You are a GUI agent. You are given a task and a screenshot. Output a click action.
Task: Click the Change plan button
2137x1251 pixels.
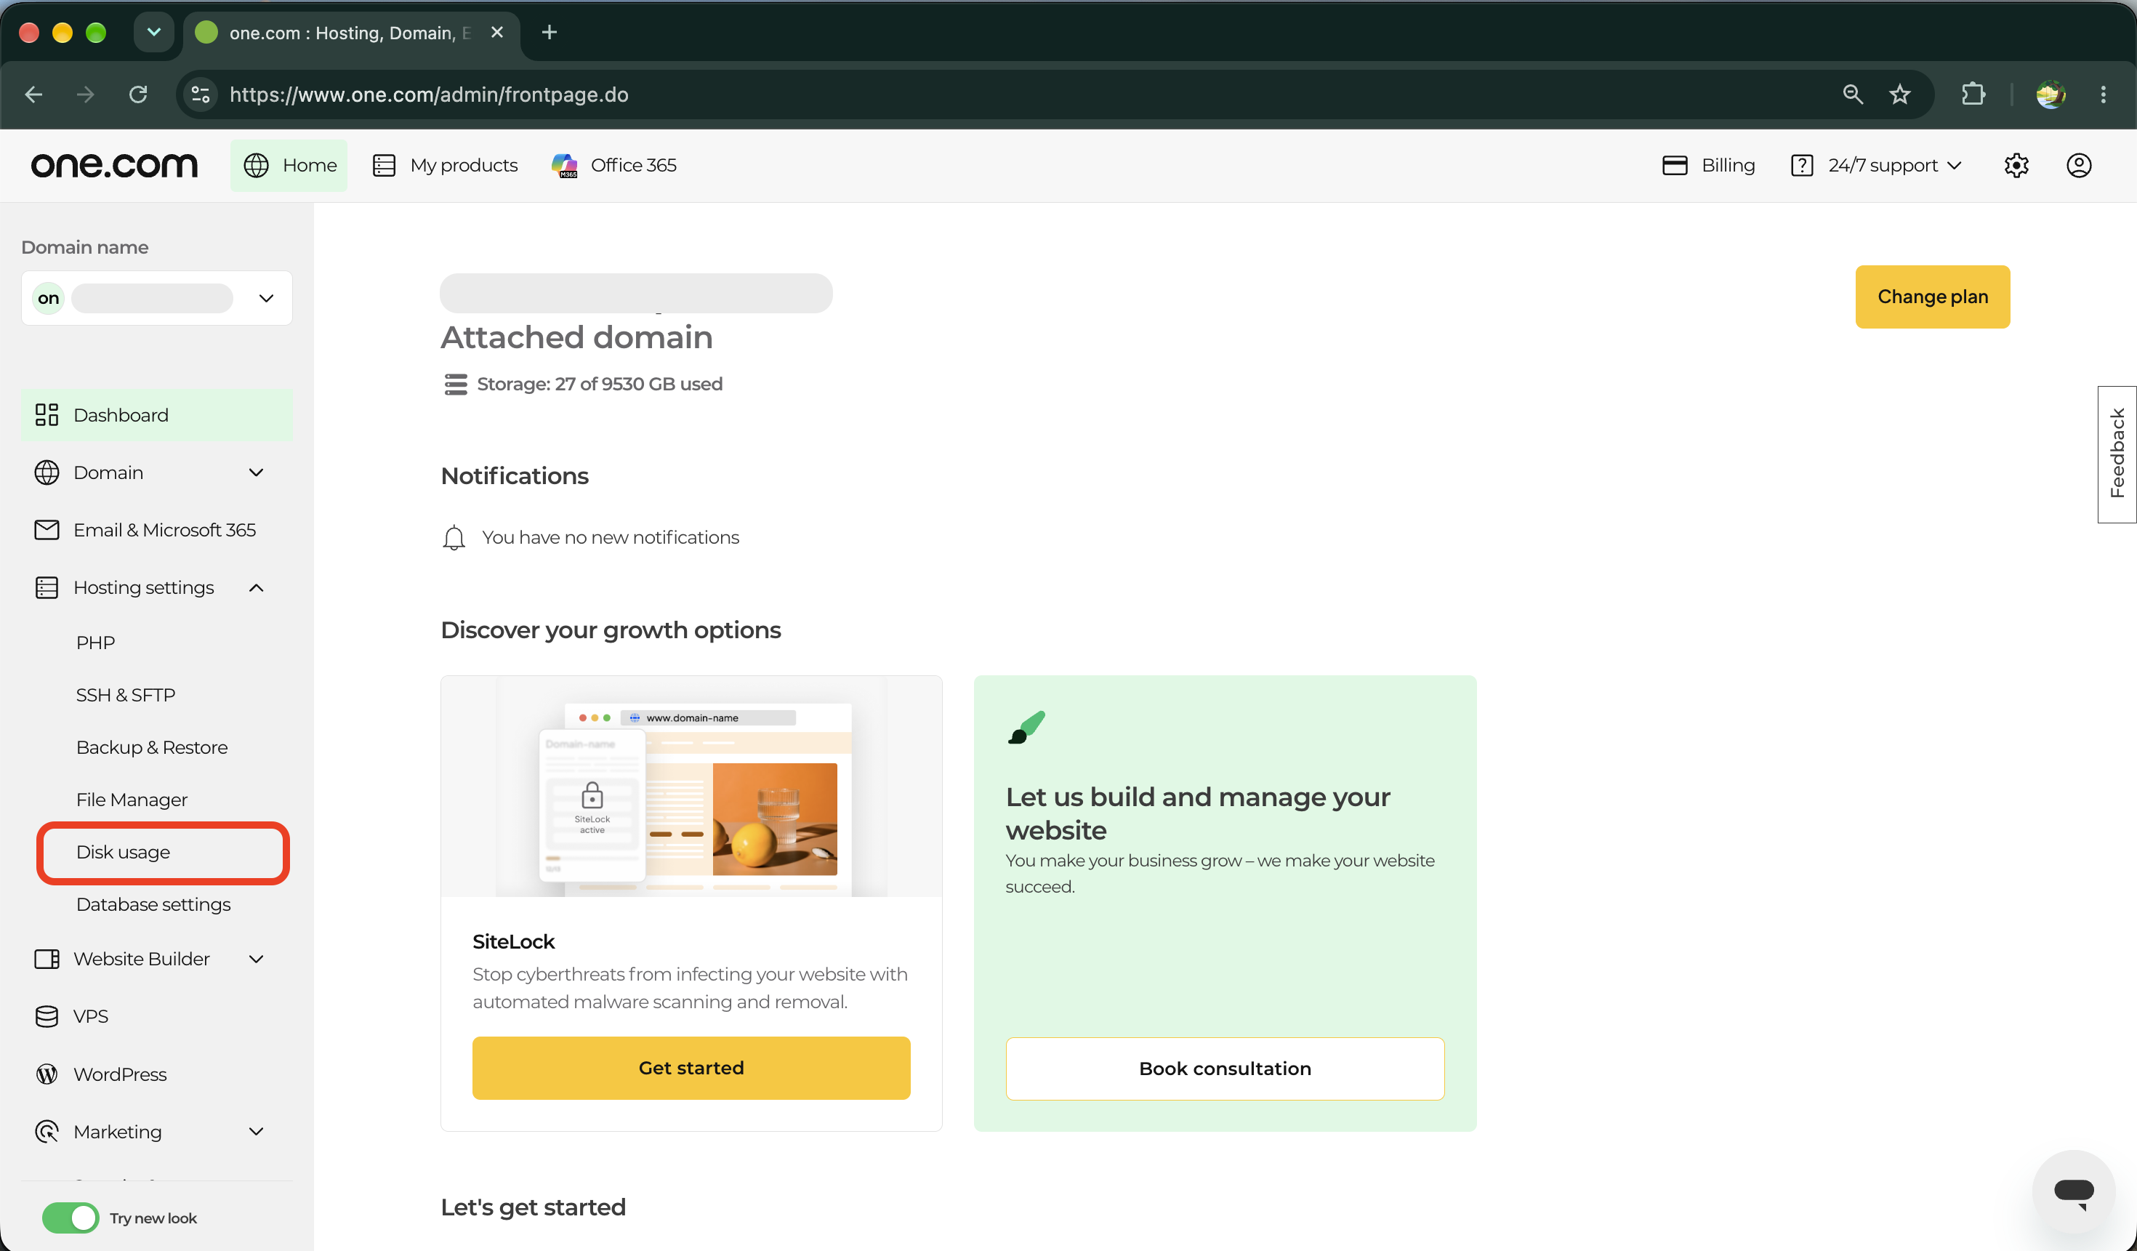(x=1933, y=297)
